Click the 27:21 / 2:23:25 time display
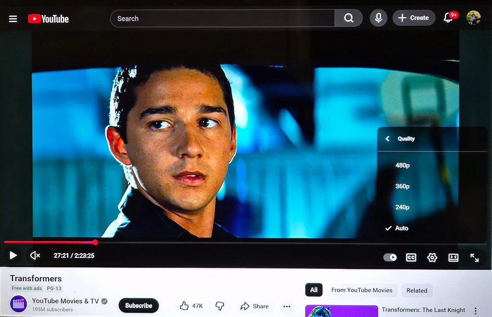Screen dimensions: 492x317 click(74, 256)
